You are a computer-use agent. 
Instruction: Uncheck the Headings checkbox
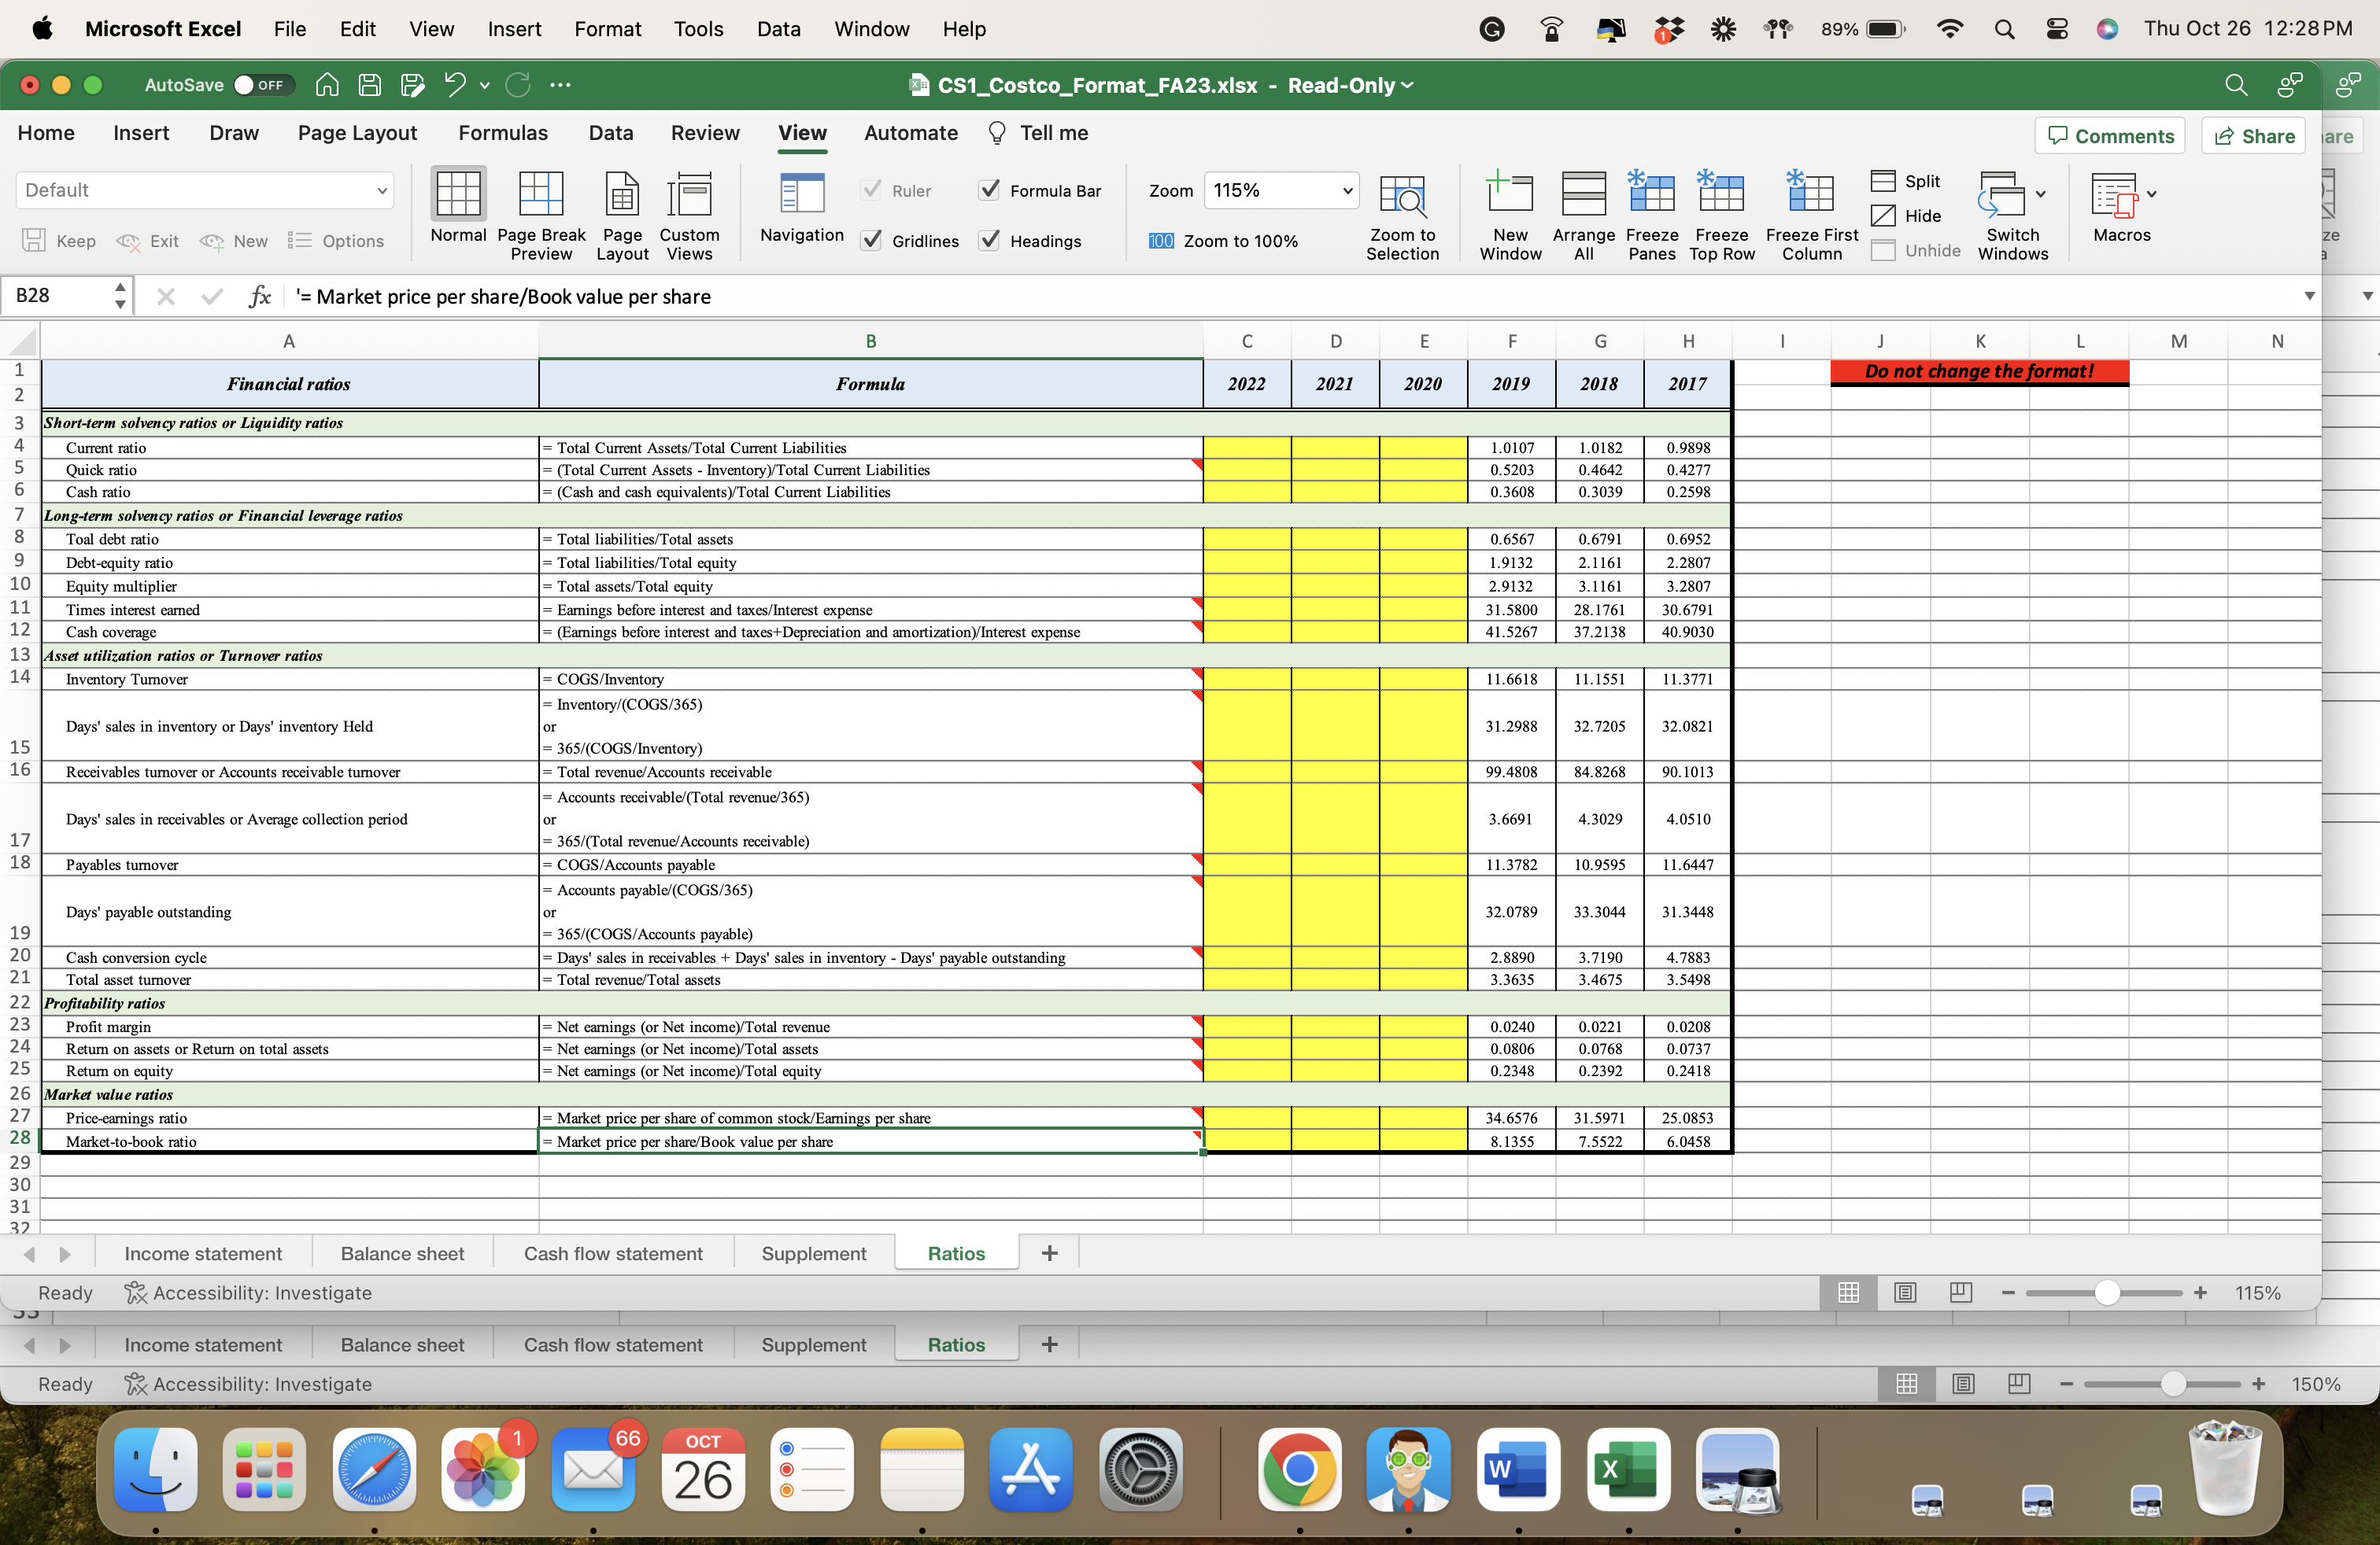click(989, 240)
